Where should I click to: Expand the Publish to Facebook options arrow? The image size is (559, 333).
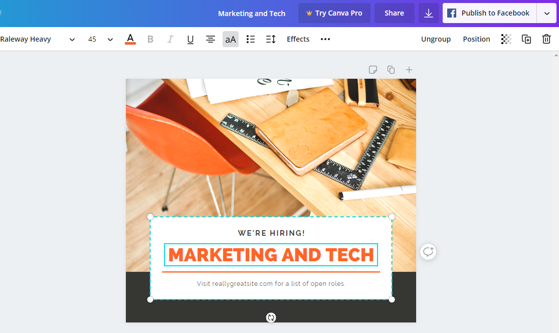[546, 14]
